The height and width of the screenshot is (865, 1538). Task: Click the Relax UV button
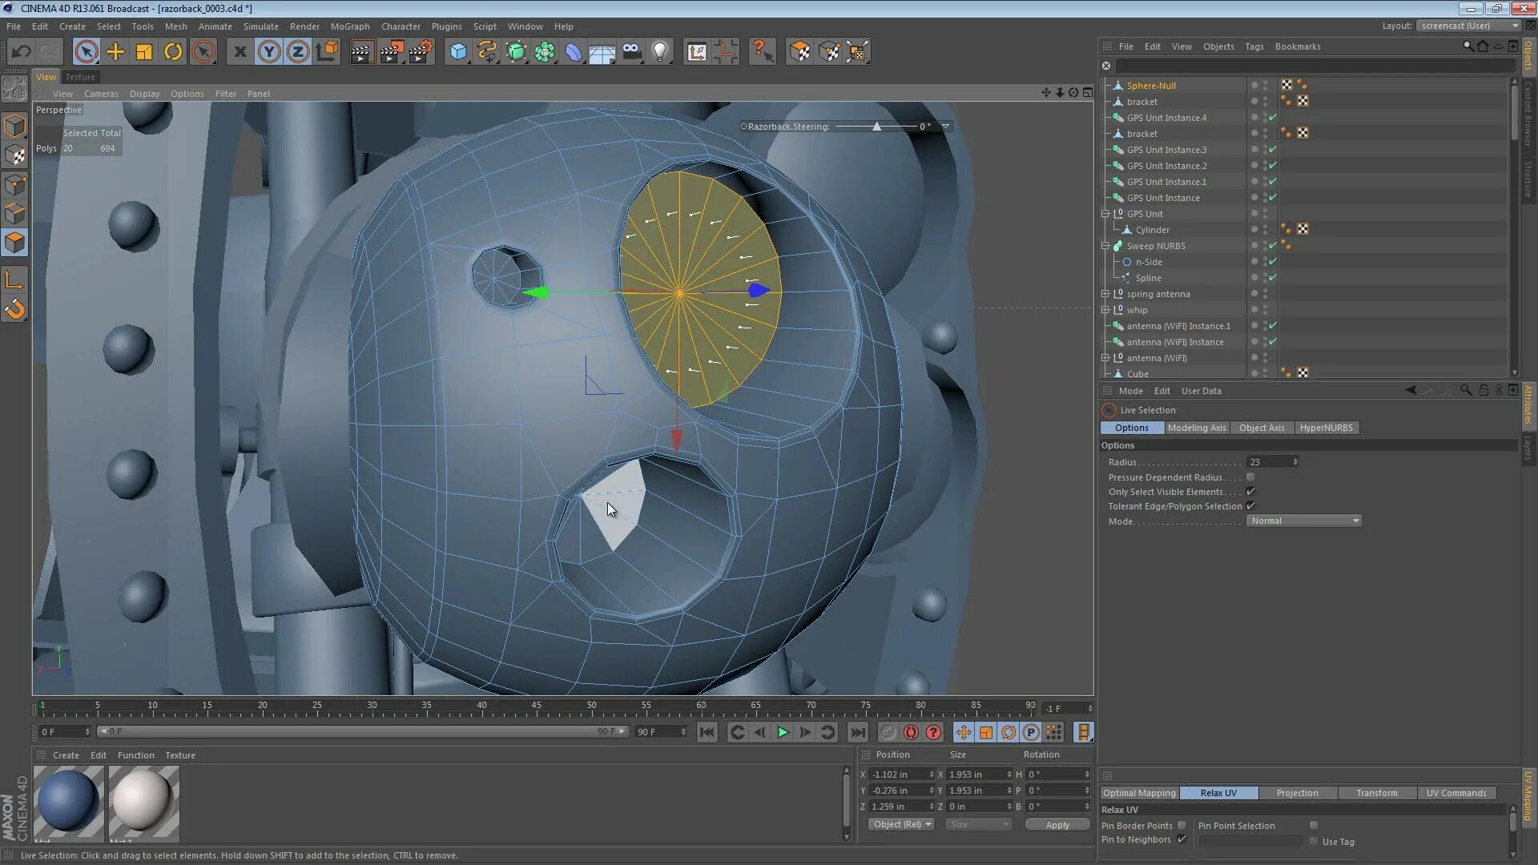(x=1218, y=793)
